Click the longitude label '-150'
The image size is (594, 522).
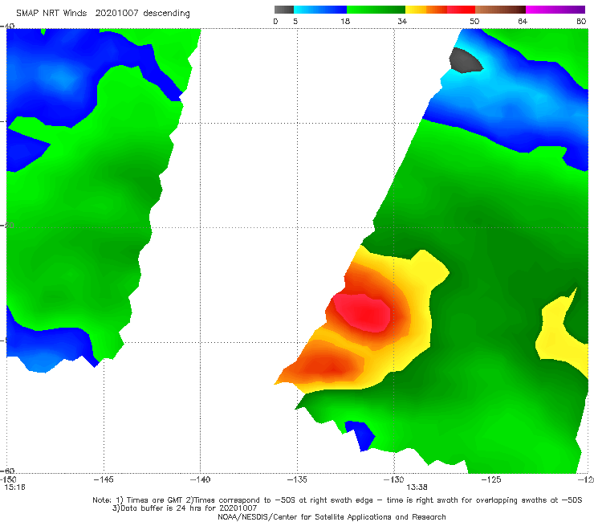click(x=8, y=479)
